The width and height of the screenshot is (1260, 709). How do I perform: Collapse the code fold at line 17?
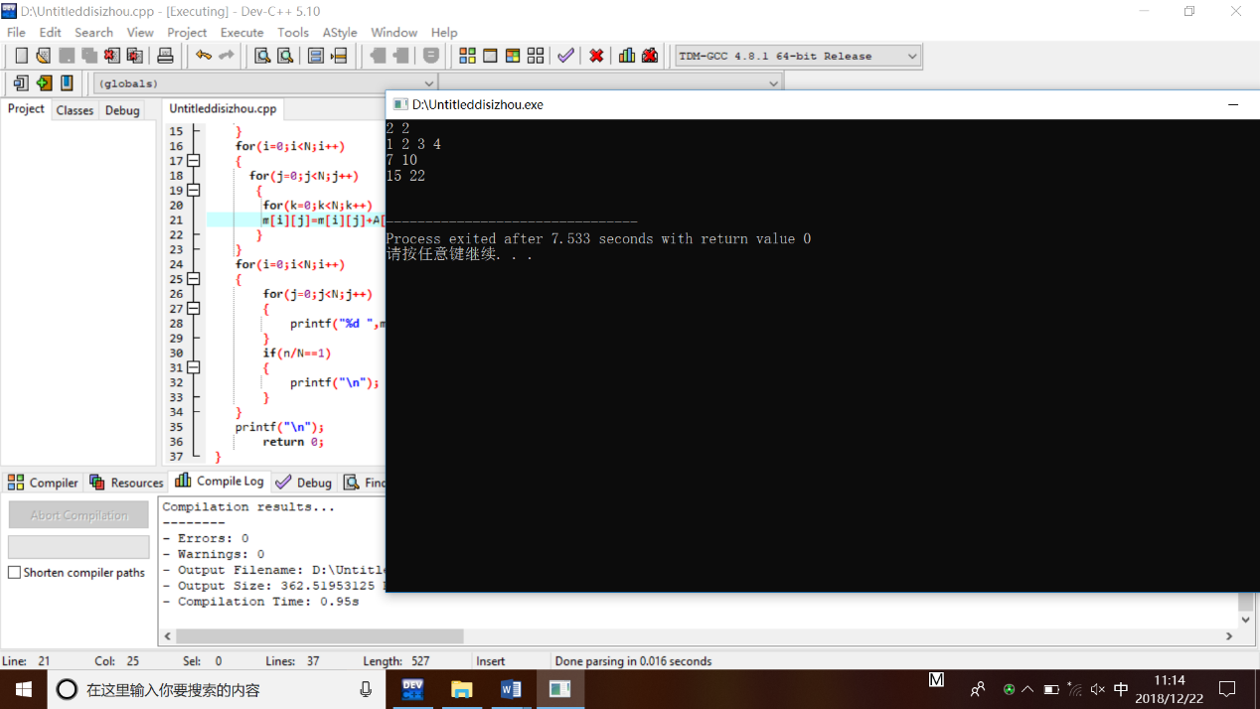194,161
